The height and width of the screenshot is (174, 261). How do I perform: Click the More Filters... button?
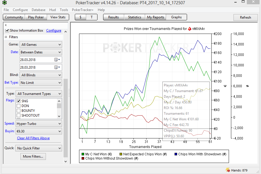coord(33,156)
